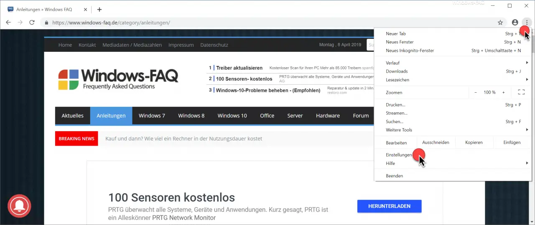Open the Office navigation tab

267,116
